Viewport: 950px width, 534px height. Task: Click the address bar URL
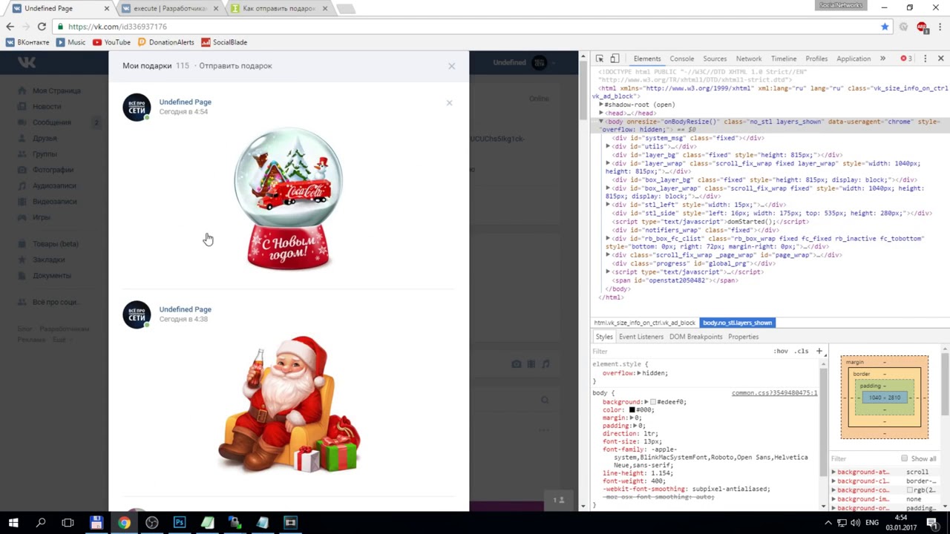coord(117,27)
